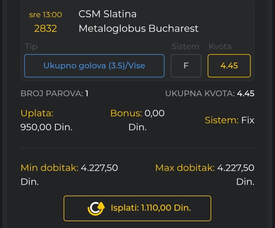
Task: Open the Metaloglobus Bucharest team name
Action: coord(139,28)
